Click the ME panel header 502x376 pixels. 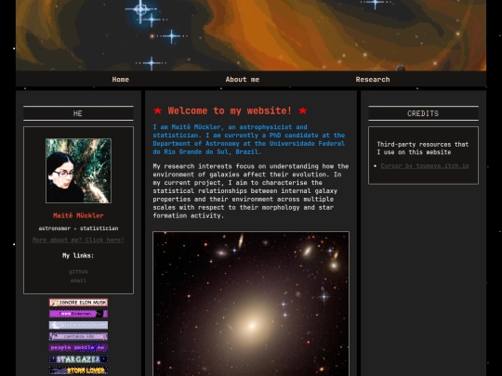point(78,113)
